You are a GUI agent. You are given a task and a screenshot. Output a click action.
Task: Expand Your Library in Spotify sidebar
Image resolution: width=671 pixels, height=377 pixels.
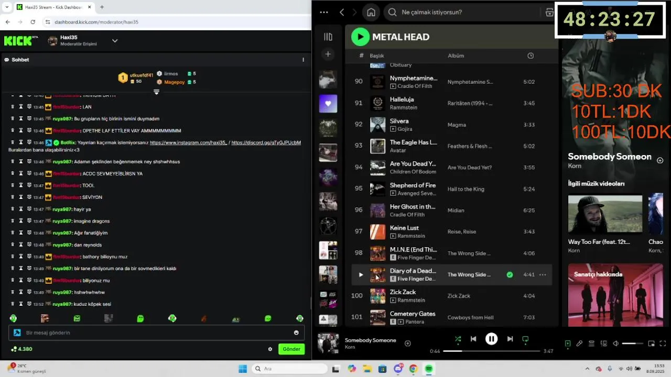pyautogui.click(x=328, y=37)
